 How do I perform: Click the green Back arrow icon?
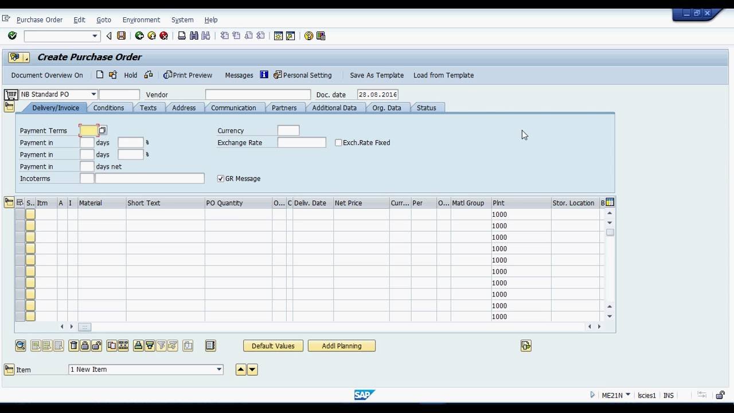point(139,36)
